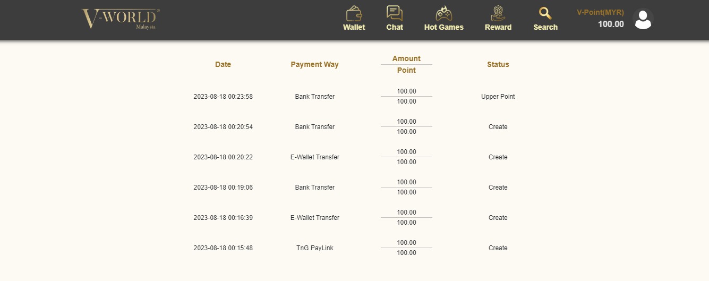Click the Payment Way column header

(x=314, y=64)
